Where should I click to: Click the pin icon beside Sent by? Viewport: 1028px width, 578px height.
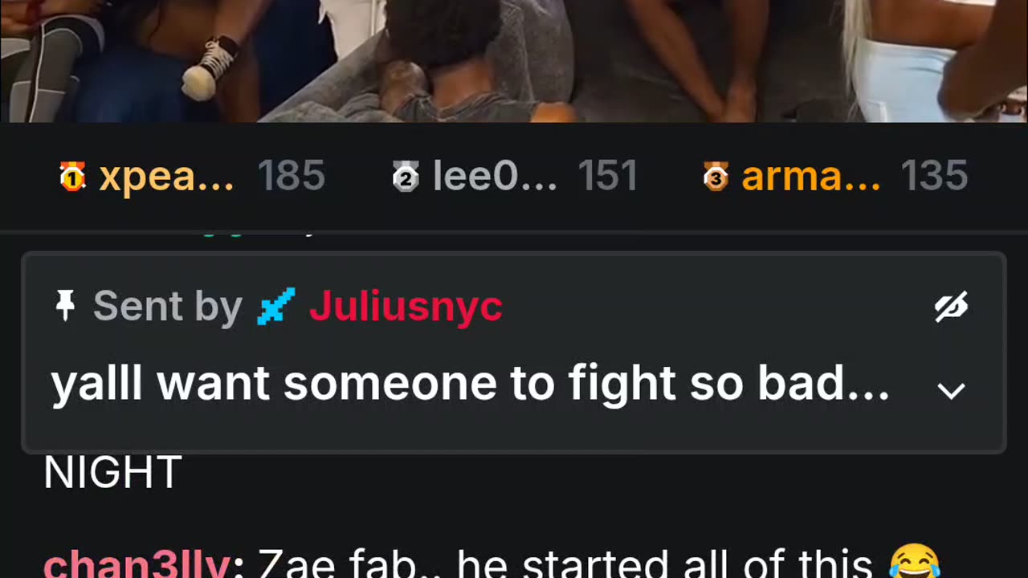coord(66,306)
